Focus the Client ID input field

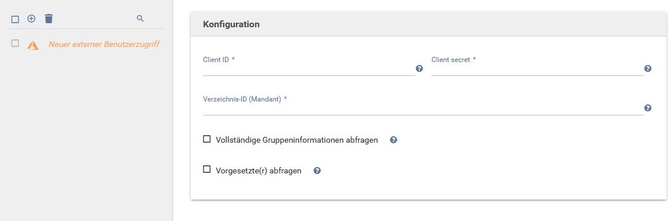coord(309,68)
